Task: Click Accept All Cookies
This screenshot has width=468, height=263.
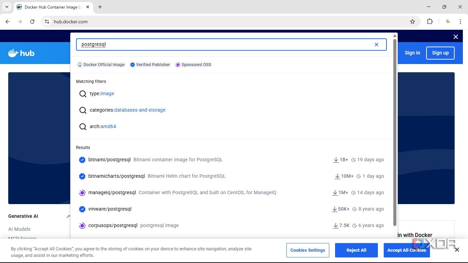Action: coord(407,250)
